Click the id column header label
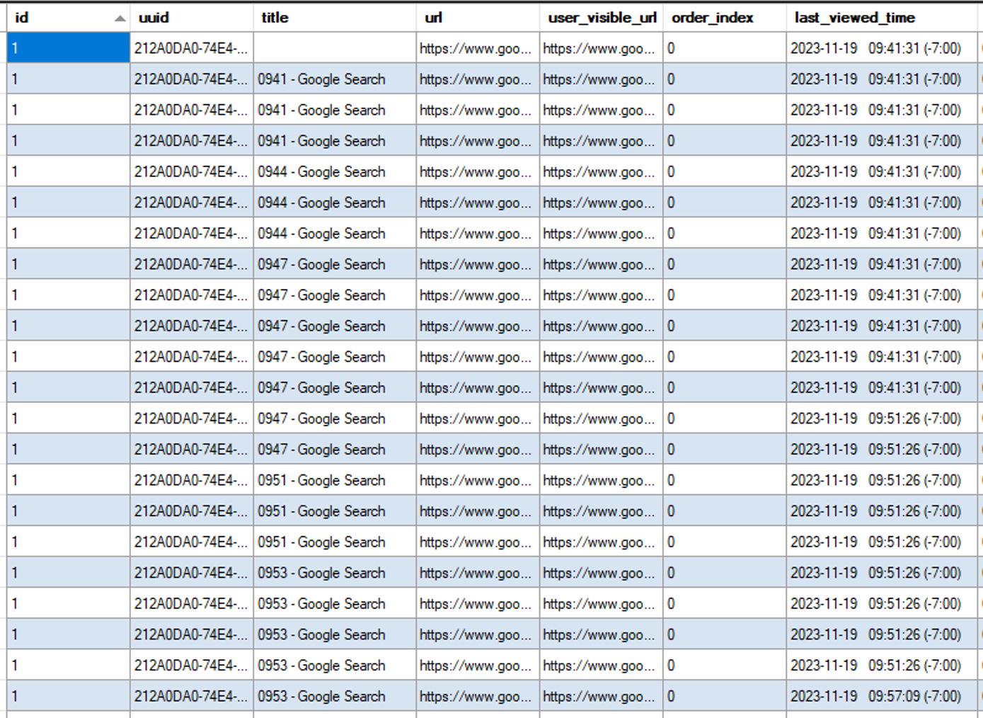Screen dimensions: 983x718 (22, 18)
